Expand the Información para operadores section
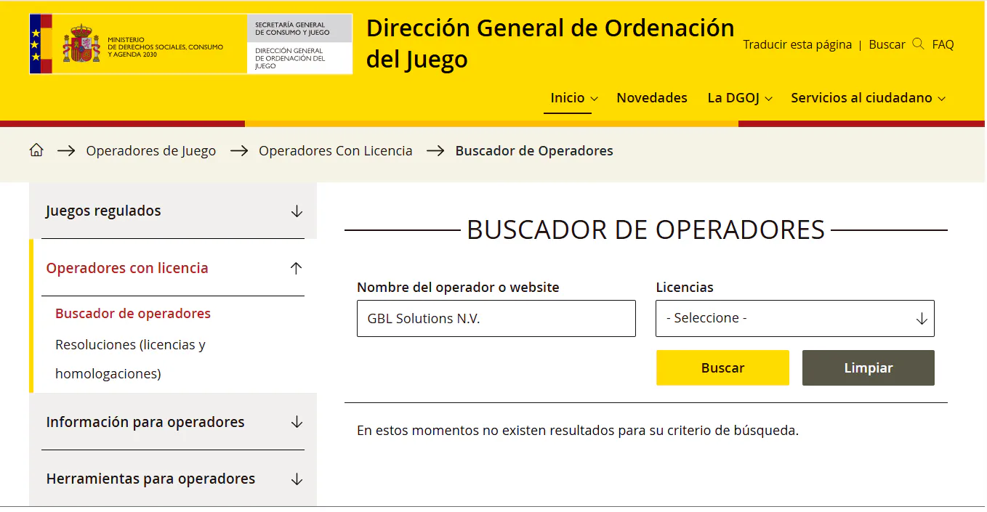 pyautogui.click(x=173, y=422)
